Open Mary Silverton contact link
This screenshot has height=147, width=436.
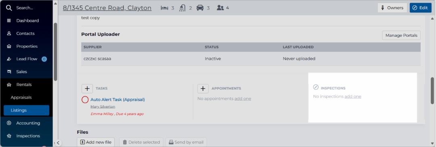[103, 107]
